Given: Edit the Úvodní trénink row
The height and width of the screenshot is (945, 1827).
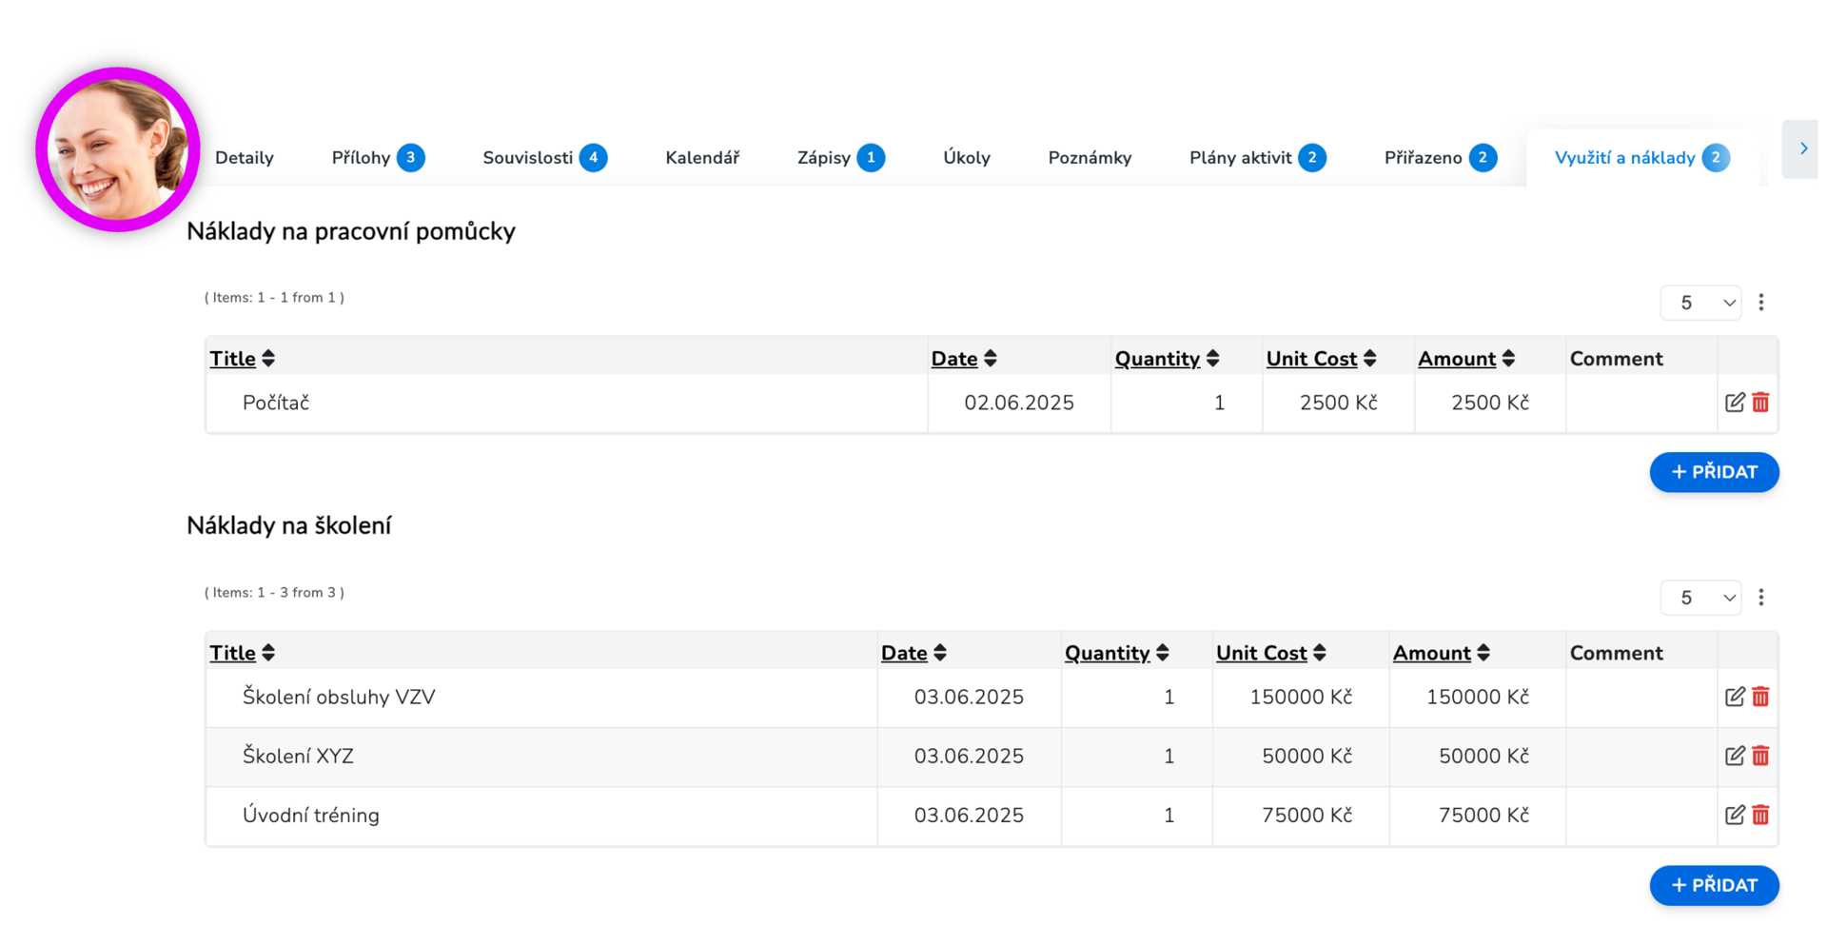Looking at the screenshot, I should [1735, 815].
